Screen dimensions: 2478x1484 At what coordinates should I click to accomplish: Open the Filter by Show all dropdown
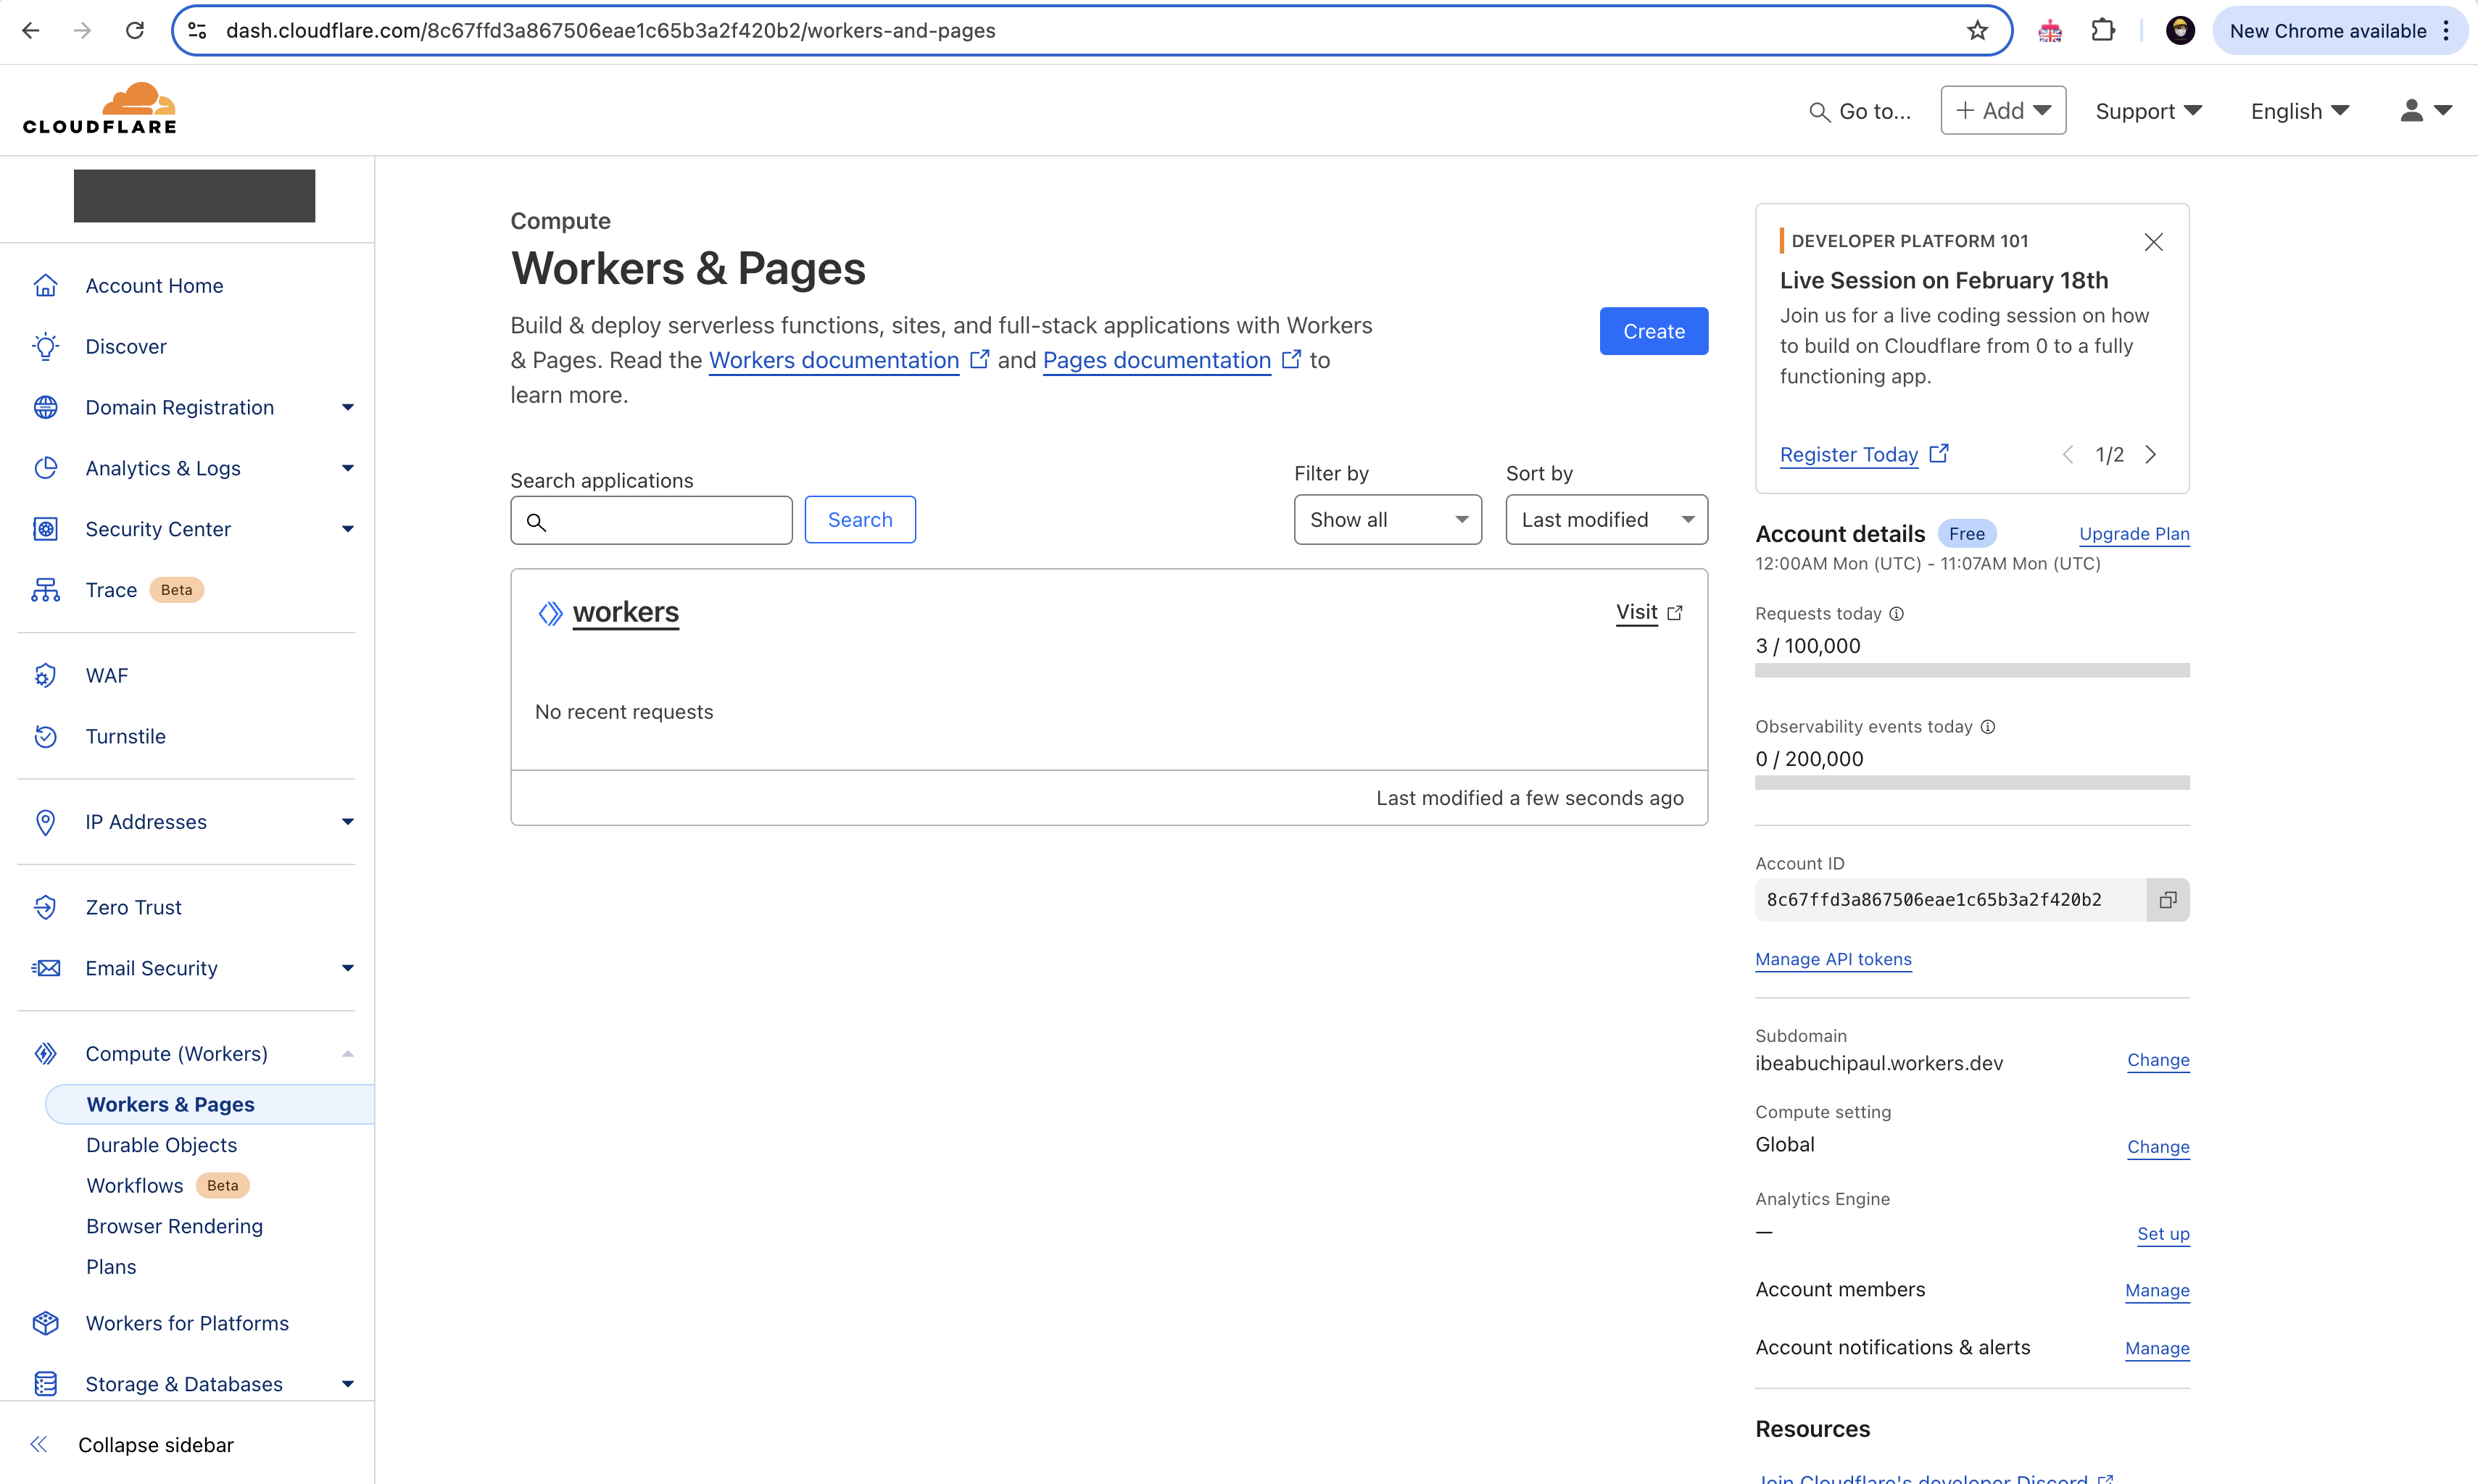click(x=1388, y=520)
